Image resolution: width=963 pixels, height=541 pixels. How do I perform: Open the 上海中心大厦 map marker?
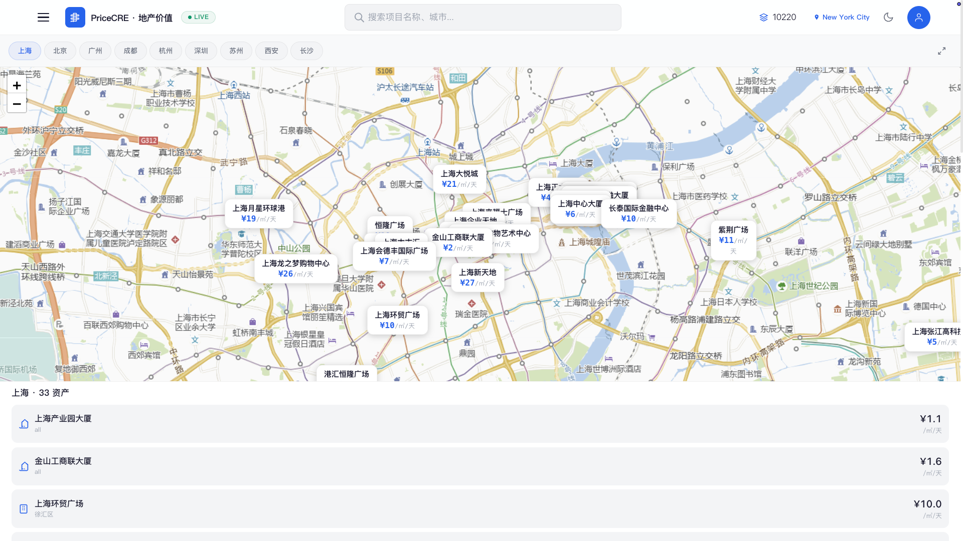pos(577,209)
